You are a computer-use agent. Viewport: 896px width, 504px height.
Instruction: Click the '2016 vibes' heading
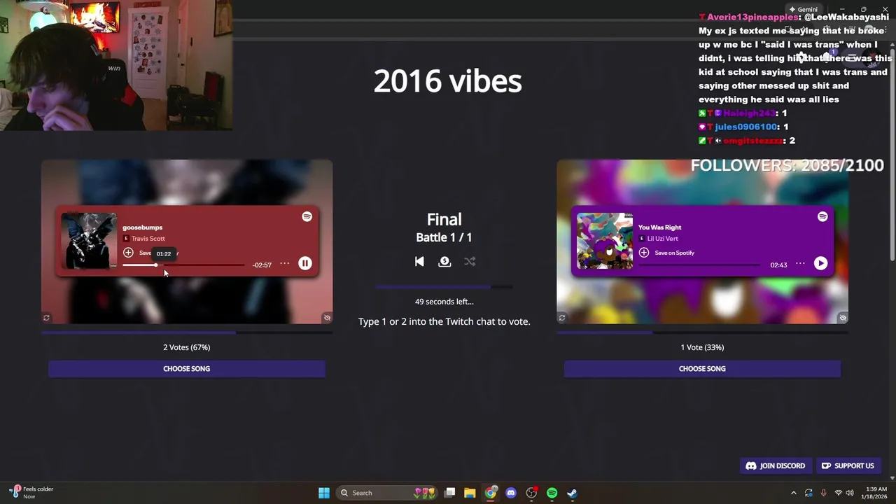pos(447,81)
